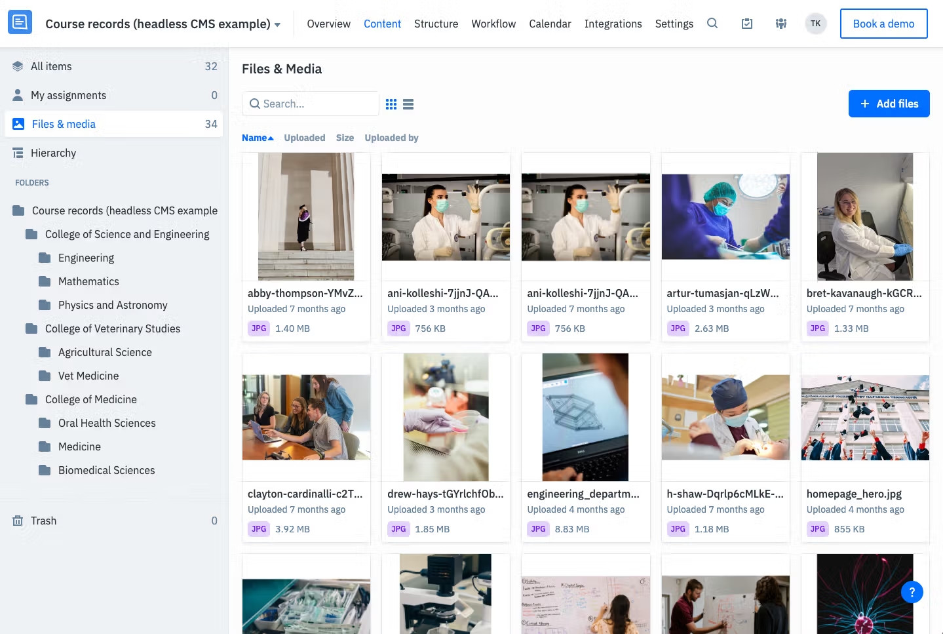Switch to the Workflow tab
Viewport: 943px width, 634px height.
pos(493,24)
